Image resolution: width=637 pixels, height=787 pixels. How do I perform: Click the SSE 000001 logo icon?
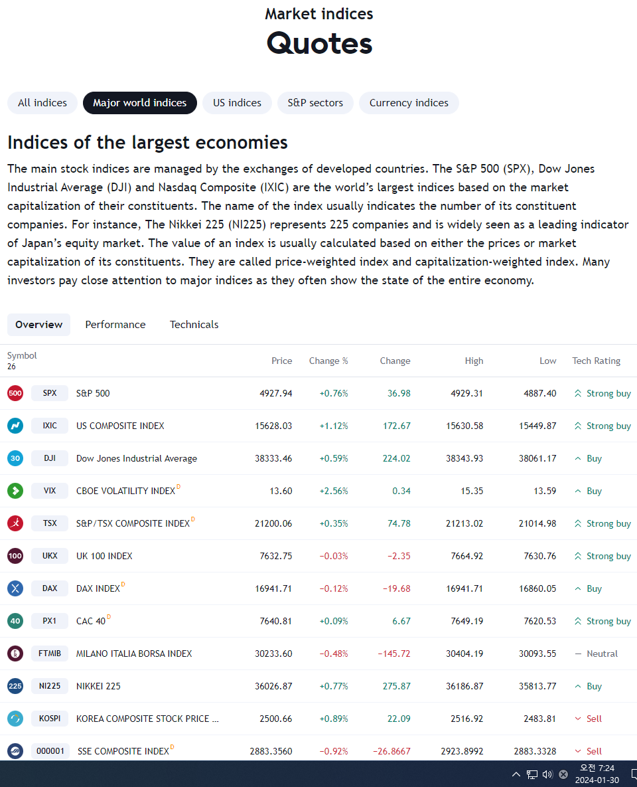point(15,751)
